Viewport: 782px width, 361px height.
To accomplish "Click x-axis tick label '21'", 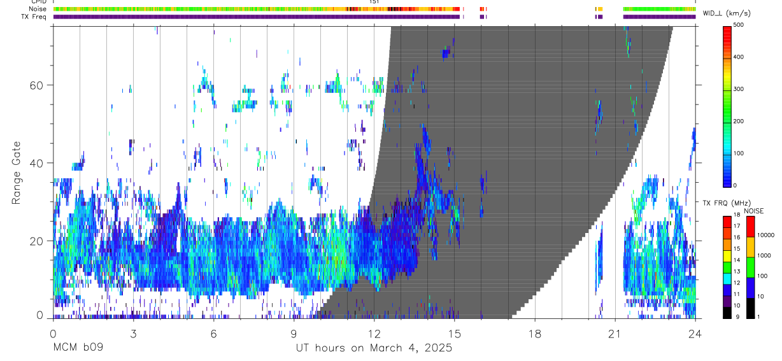I will click(615, 333).
